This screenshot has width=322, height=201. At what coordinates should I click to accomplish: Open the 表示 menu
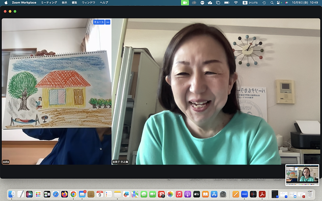pyautogui.click(x=64, y=3)
